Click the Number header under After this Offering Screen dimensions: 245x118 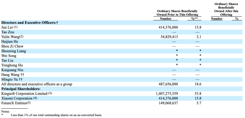click(217, 19)
